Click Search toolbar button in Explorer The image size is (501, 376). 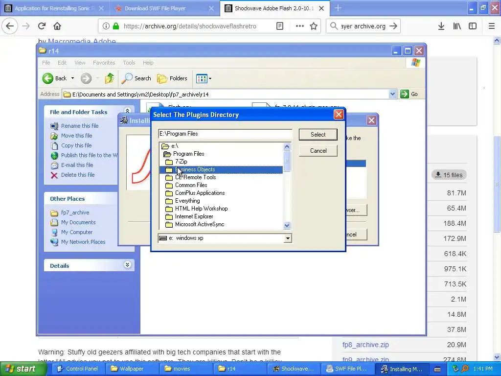pos(137,78)
